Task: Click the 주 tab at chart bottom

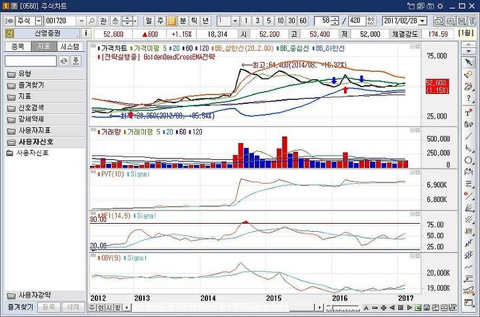Action: (92, 308)
